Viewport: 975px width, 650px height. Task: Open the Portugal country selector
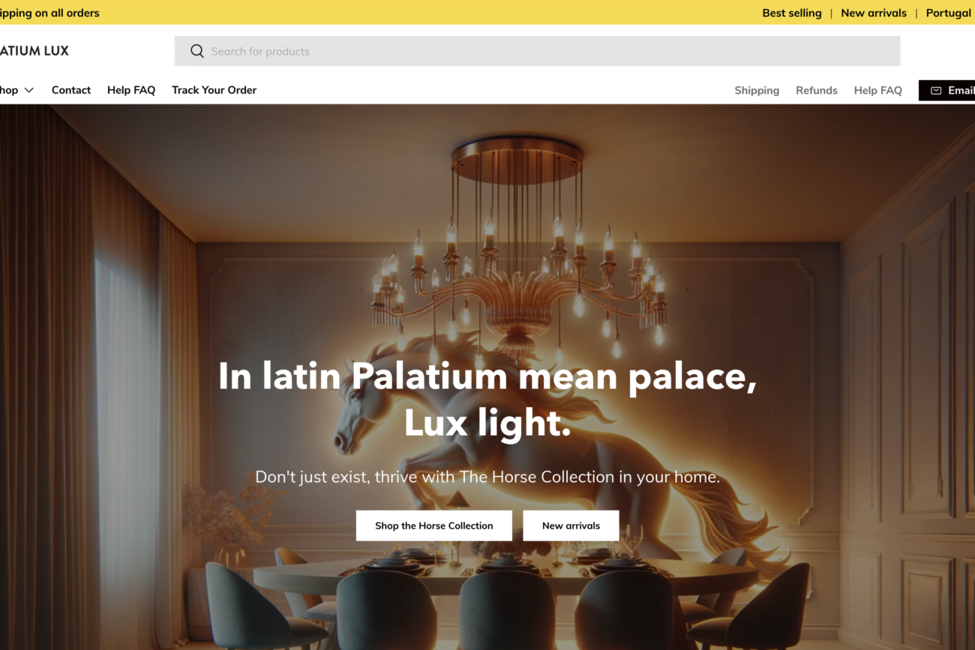(949, 13)
